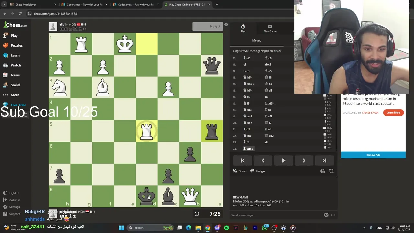This screenshot has width=414, height=233.
Task: Open File Explorer from taskbar
Action: (x=198, y=228)
